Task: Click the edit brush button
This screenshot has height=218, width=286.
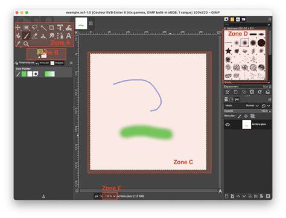Action: coord(227,92)
